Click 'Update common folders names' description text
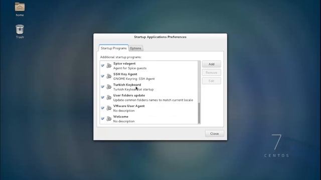This screenshot has width=321, height=180. pos(153,100)
